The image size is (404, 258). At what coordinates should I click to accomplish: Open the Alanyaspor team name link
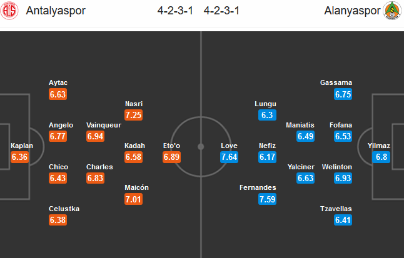tap(352, 11)
